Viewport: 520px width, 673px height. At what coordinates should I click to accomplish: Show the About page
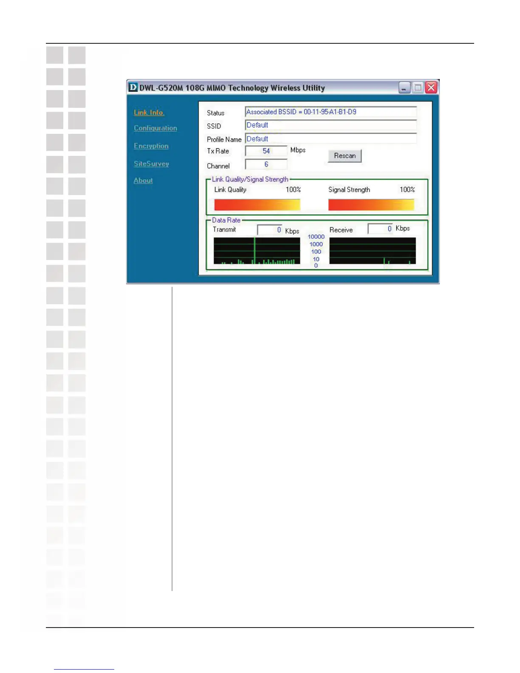click(143, 181)
